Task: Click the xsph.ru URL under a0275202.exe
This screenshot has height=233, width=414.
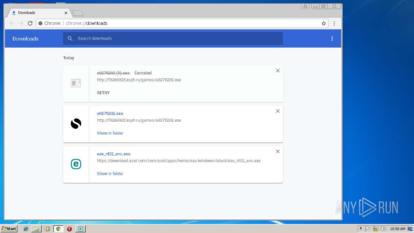Action: click(139, 120)
